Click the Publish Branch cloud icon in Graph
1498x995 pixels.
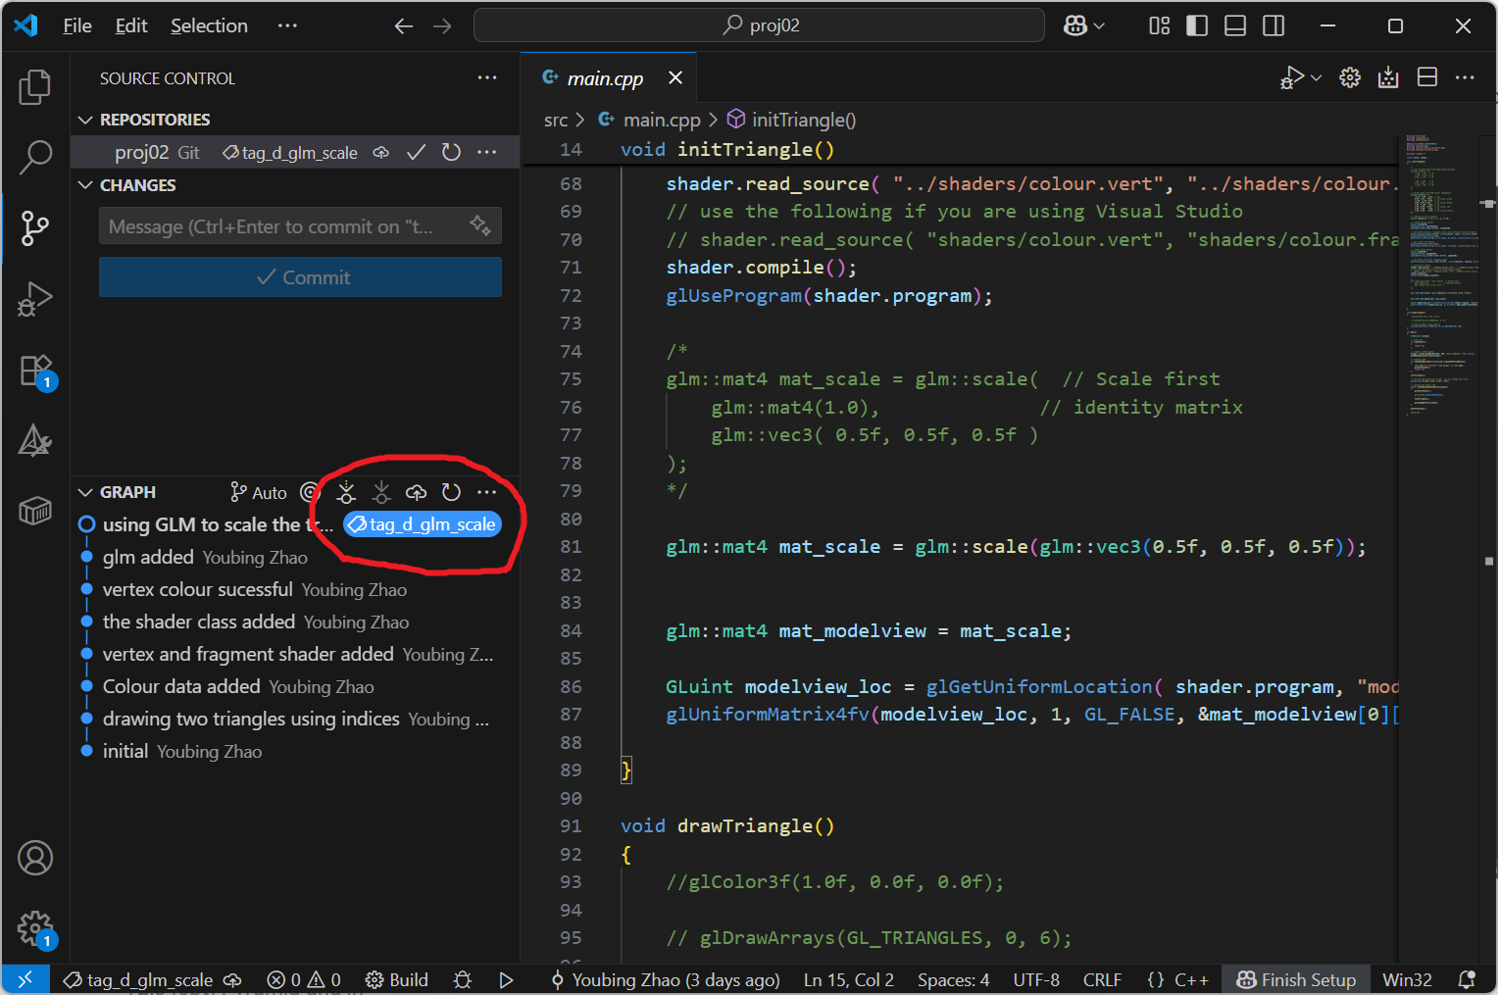point(416,492)
